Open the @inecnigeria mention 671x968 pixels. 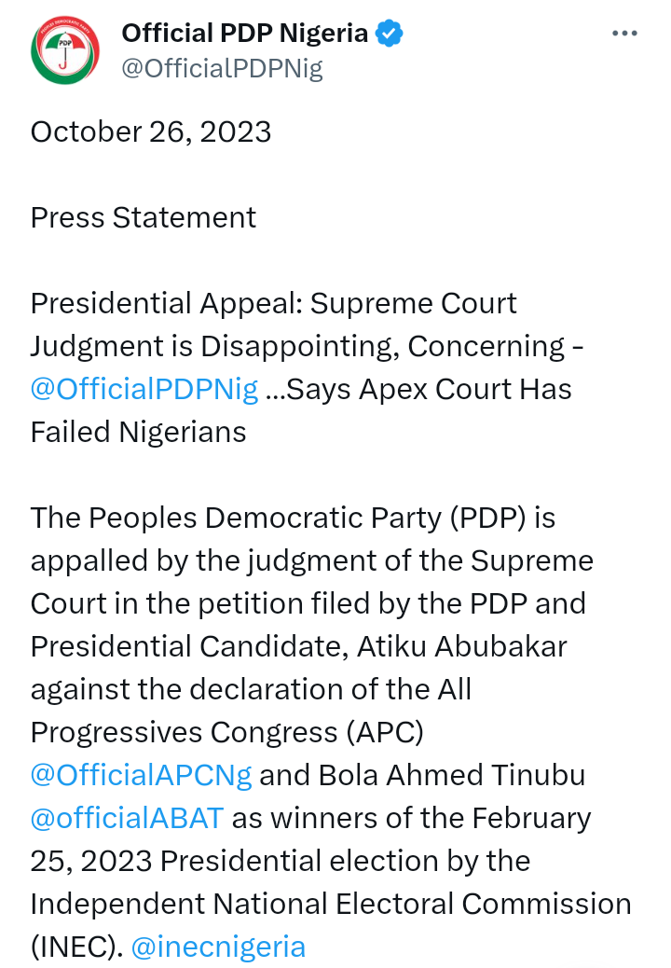tap(218, 947)
